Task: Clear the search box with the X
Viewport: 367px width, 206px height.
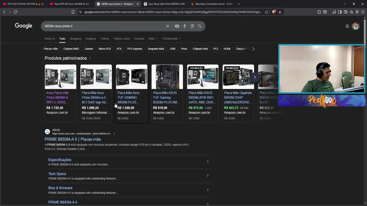Action: pos(168,26)
